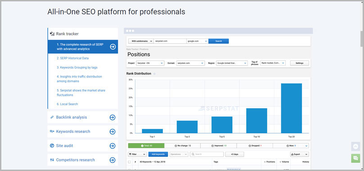Select the Improved 13 tab

219,146
